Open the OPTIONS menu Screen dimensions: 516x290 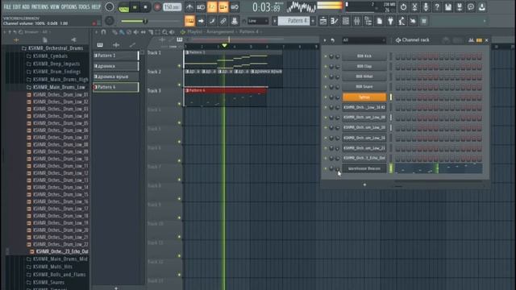coord(69,6)
